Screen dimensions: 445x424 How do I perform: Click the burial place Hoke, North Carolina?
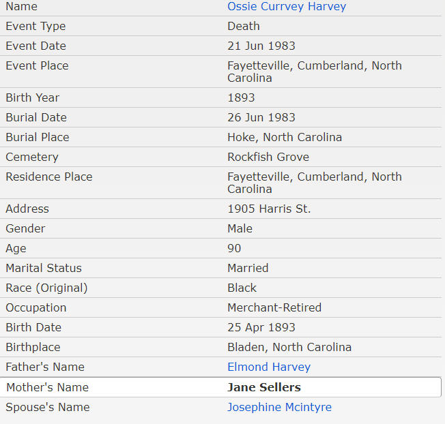pos(285,137)
